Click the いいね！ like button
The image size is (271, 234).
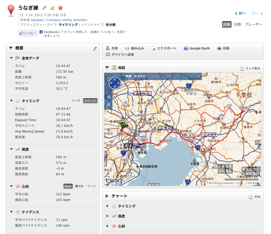point(28,33)
